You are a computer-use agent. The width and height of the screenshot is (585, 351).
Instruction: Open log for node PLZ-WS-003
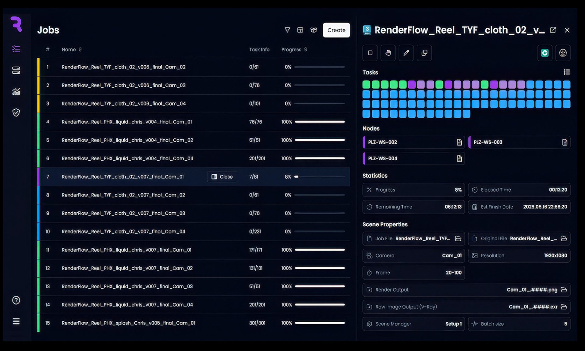(x=564, y=142)
